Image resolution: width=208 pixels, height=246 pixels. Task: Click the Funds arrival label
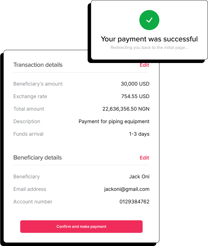click(28, 134)
